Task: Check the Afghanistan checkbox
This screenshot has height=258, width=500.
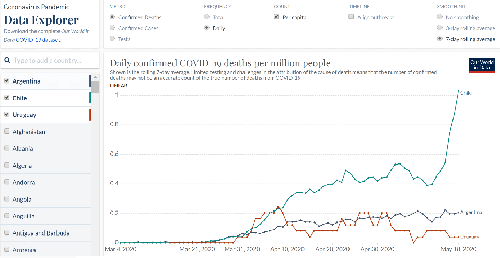Action: click(7, 132)
